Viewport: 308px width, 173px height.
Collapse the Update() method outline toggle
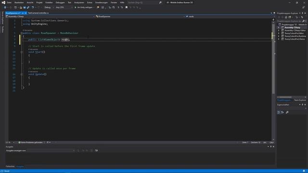click(x=22, y=74)
